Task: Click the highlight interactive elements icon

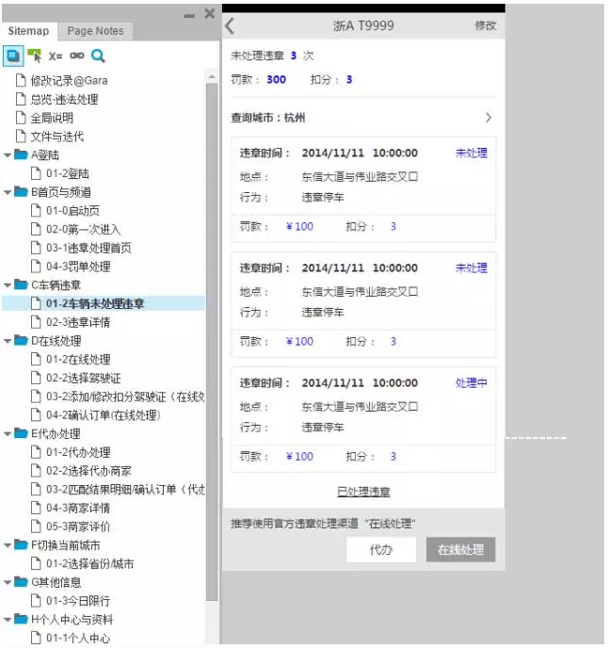Action: [x=35, y=56]
